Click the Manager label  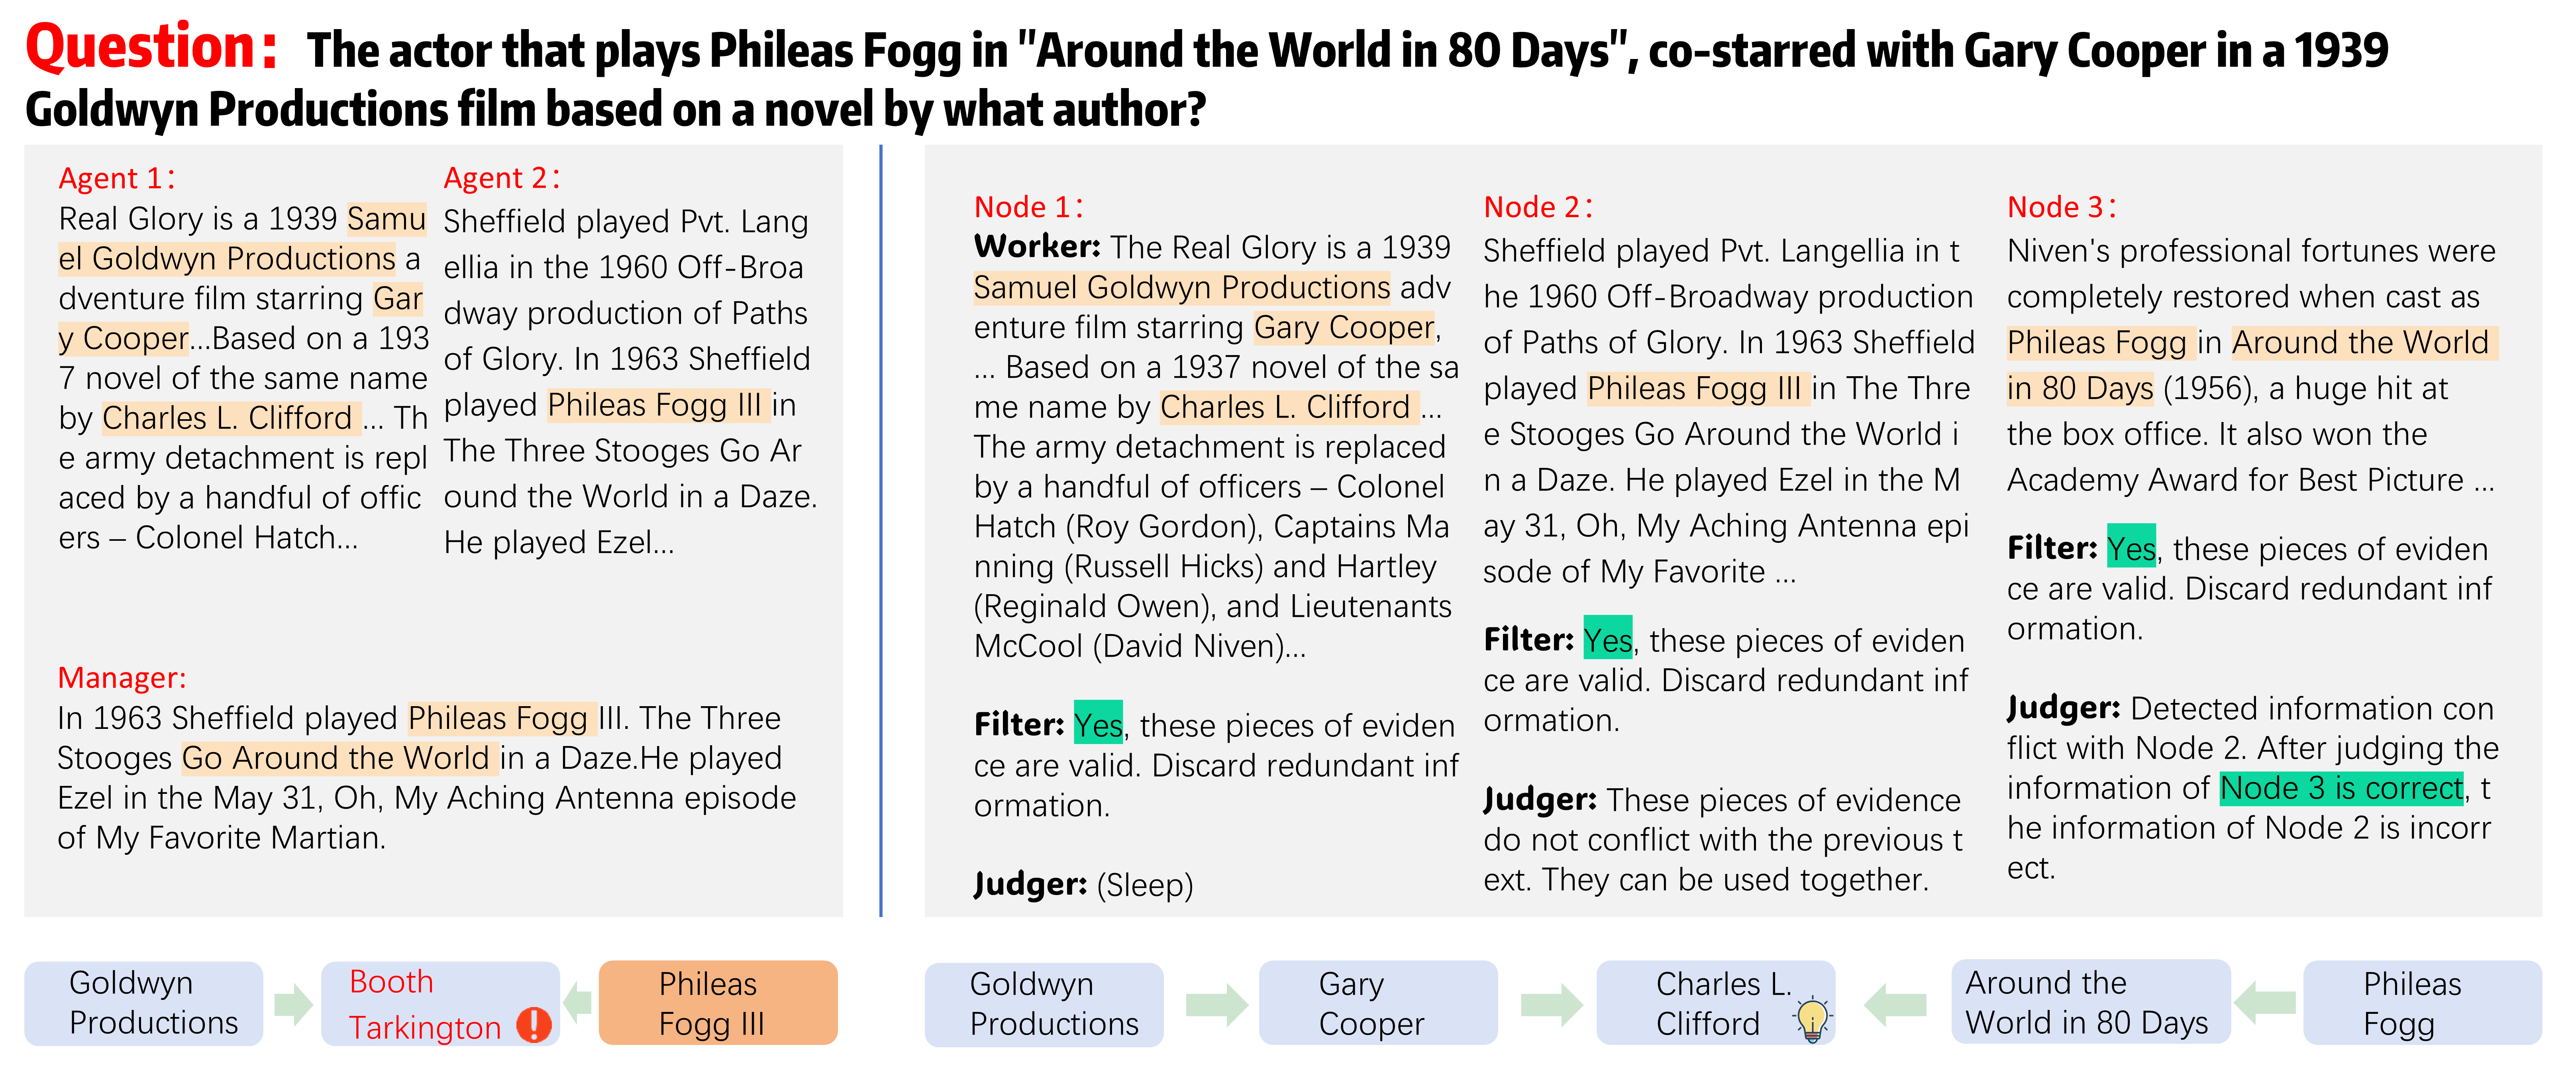click(121, 678)
